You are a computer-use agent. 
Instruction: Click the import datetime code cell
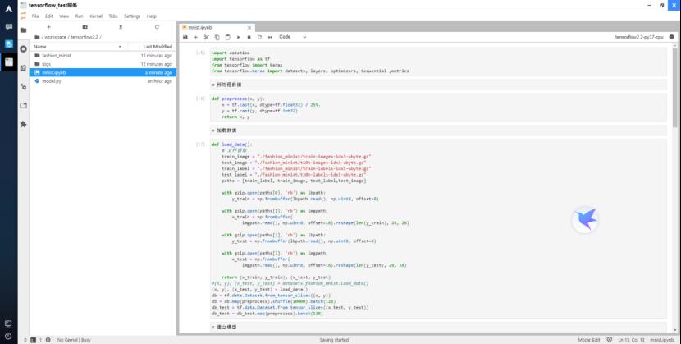coord(438,62)
